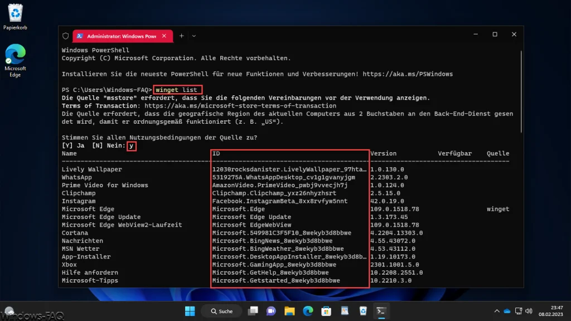
Task: Click the Suche taskbar search box
Action: pos(222,311)
